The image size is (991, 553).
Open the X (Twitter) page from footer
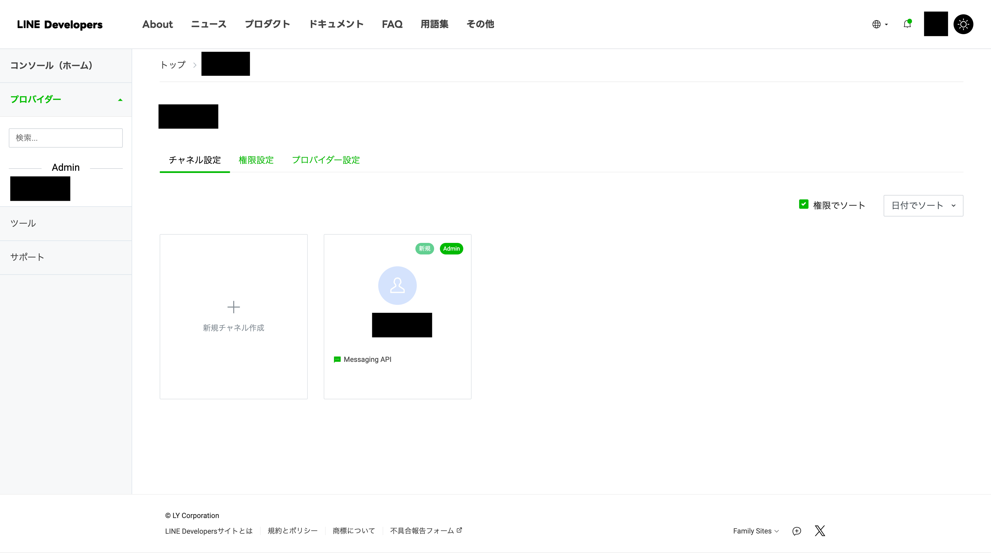pos(820,531)
